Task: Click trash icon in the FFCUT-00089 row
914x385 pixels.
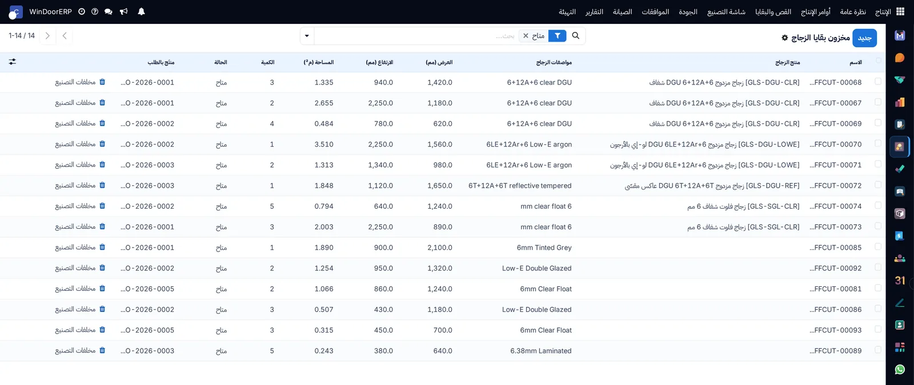Action: [x=102, y=350]
